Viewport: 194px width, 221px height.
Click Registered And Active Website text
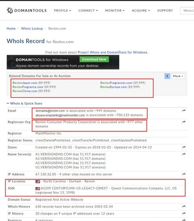[x=59, y=200]
